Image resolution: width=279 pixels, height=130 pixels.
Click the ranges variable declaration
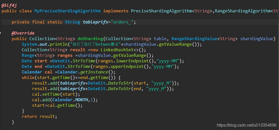65,55
